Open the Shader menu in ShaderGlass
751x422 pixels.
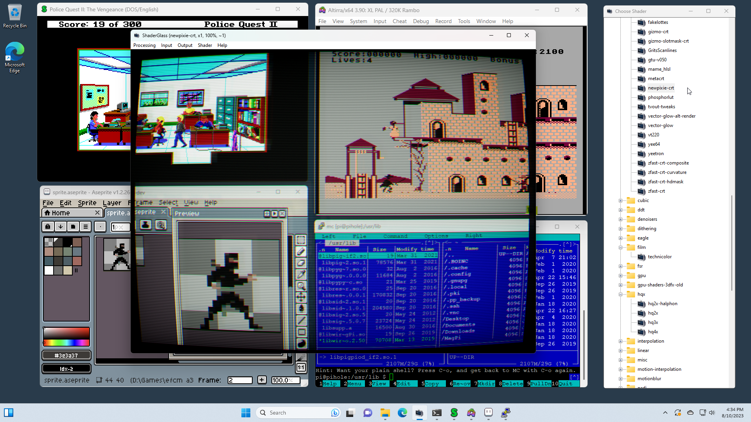pyautogui.click(x=205, y=45)
